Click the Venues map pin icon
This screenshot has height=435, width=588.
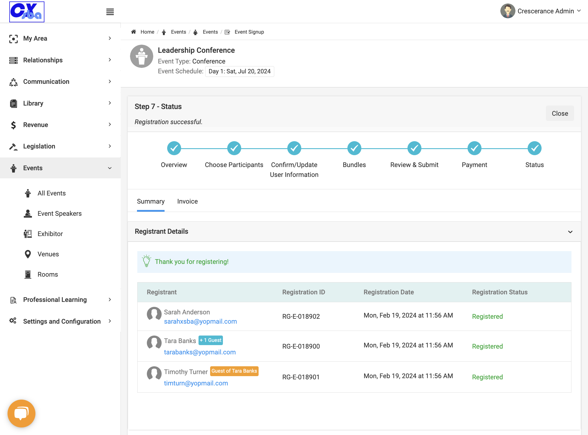[x=28, y=254]
